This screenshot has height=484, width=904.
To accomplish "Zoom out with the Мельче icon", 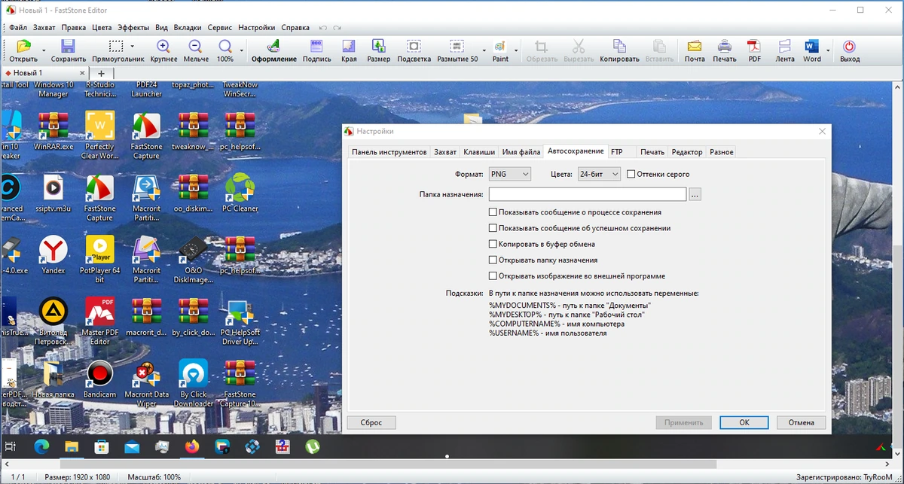I will pyautogui.click(x=196, y=50).
